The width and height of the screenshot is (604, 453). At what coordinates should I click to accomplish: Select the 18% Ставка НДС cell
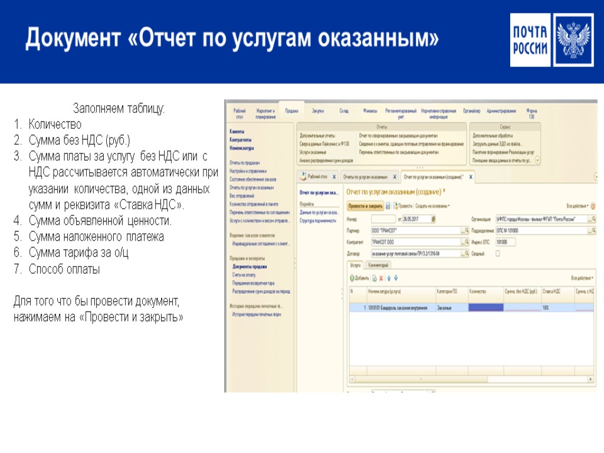558,307
